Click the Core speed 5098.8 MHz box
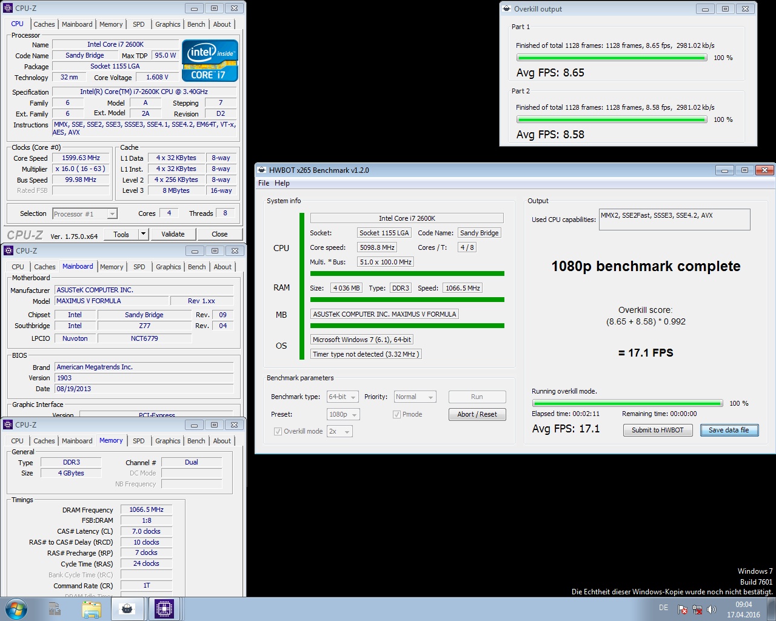Image resolution: width=776 pixels, height=621 pixels. (x=377, y=247)
